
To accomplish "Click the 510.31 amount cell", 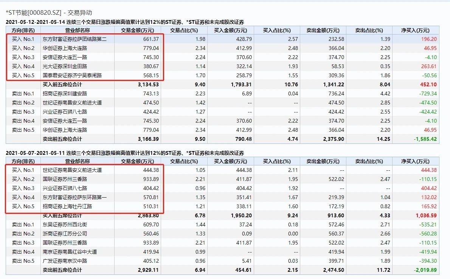I will [x=151, y=206].
